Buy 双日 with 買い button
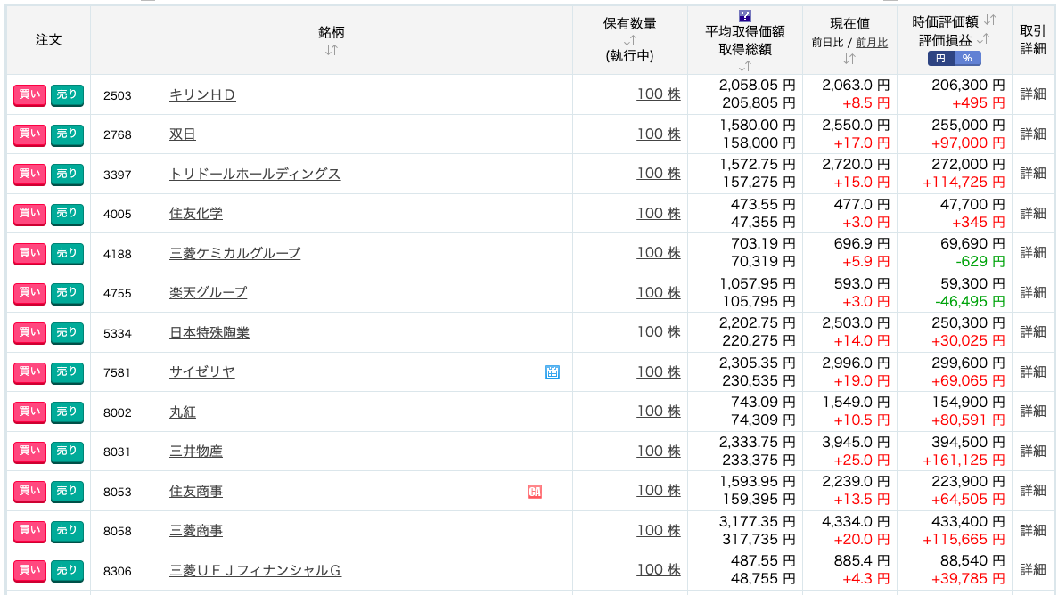Image resolution: width=1058 pixels, height=595 pixels. point(29,134)
